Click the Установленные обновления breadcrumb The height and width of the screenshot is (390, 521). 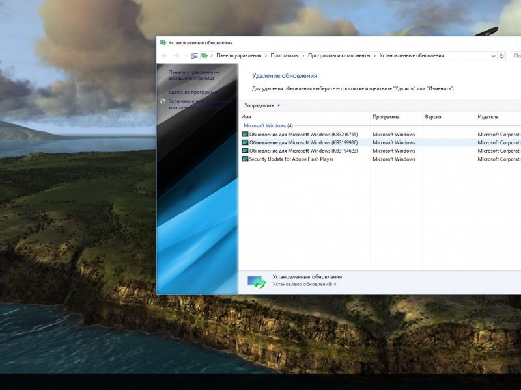412,56
